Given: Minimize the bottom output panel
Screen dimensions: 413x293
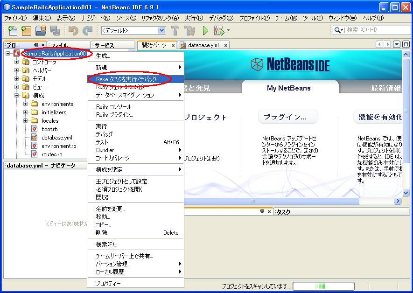Looking at the screenshot, I should coord(262,211).
